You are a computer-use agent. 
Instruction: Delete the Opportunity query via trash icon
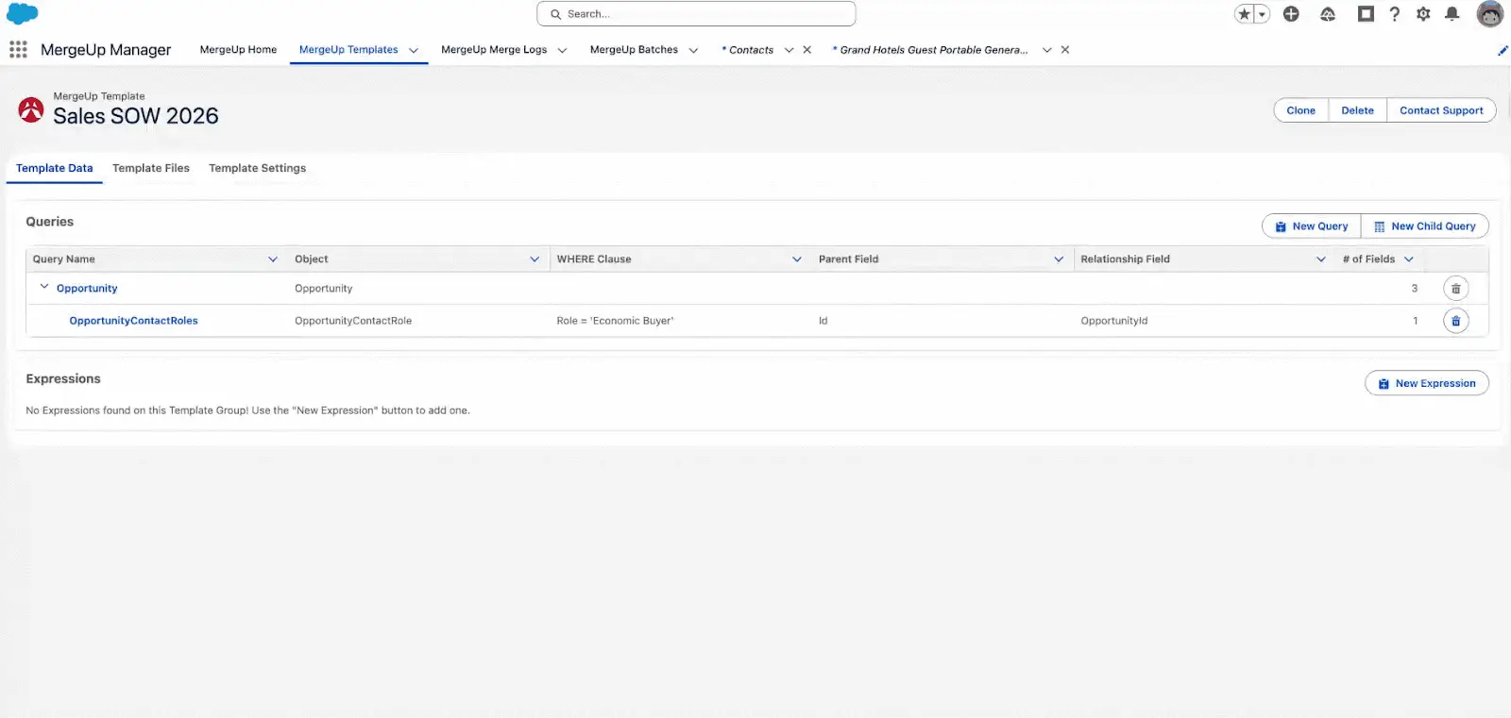1455,289
